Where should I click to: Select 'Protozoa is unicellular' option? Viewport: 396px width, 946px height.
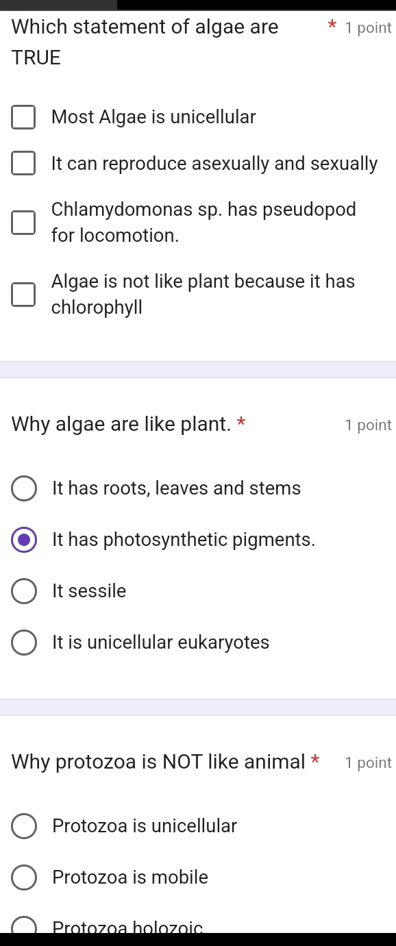[24, 826]
